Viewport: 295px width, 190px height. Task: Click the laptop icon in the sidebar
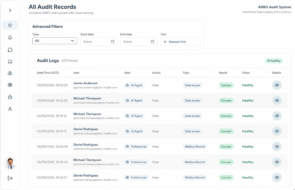[10, 62]
